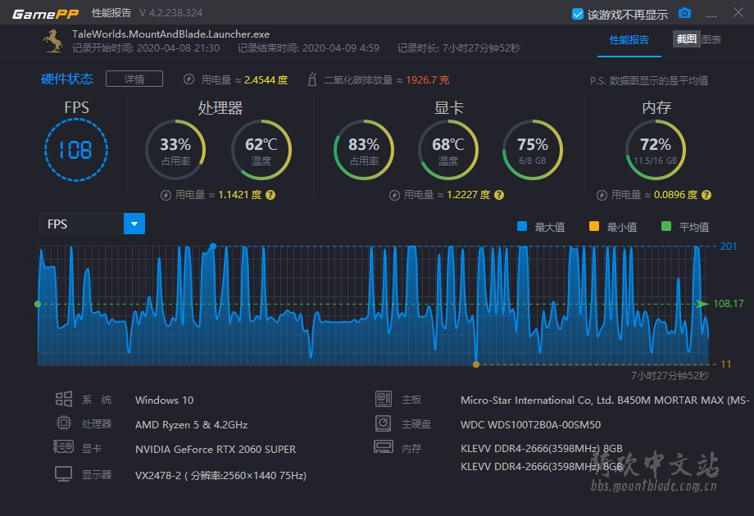This screenshot has width=754, height=516.
Task: Click the text NVIDIA GeForce RTX 2060 SUPER
Action: [x=216, y=449]
